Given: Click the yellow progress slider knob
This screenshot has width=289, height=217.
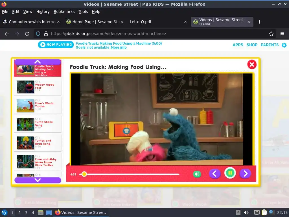Looking at the screenshot, I should tap(84, 174).
